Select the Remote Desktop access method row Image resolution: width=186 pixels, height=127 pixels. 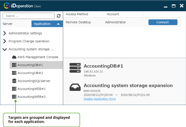pyautogui.click(x=123, y=22)
